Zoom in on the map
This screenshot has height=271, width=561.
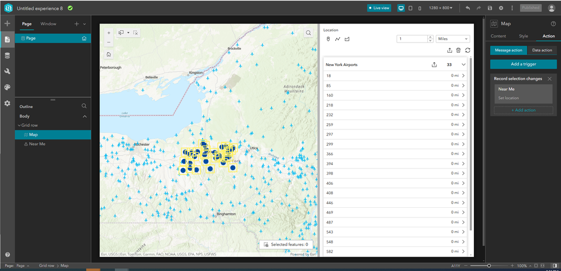point(108,33)
